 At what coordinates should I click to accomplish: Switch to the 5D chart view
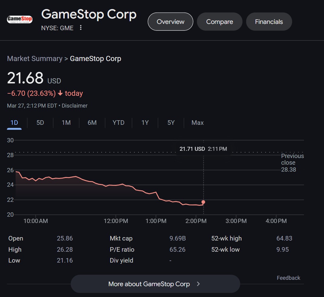[40, 123]
